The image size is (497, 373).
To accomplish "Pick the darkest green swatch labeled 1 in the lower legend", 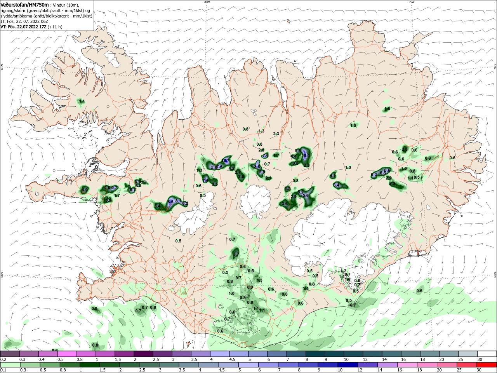I will tap(90, 365).
